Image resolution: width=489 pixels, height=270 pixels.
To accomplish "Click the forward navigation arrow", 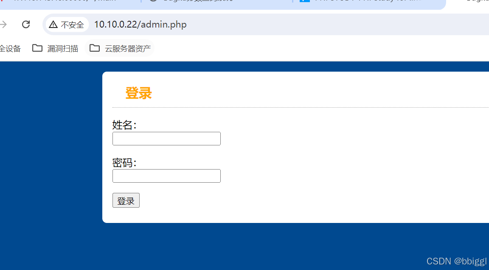I will 3,24.
